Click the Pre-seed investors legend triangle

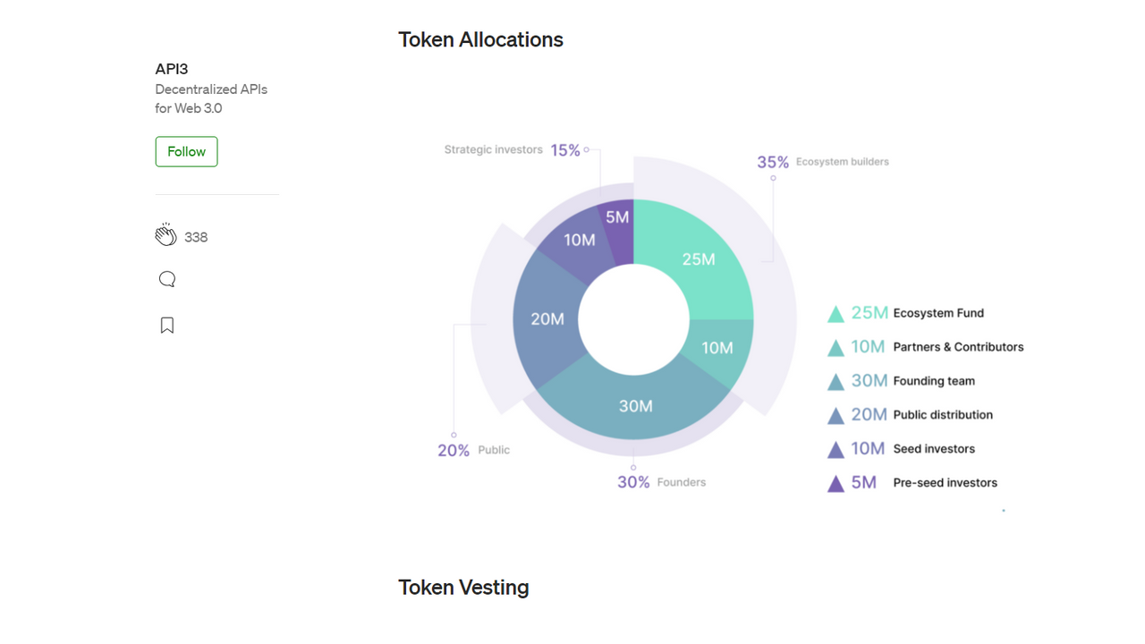(835, 484)
